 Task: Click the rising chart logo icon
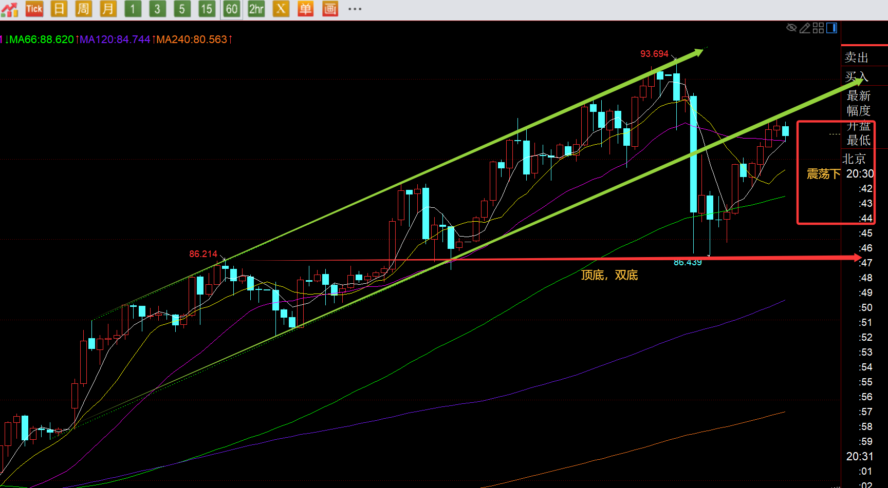tap(9, 9)
